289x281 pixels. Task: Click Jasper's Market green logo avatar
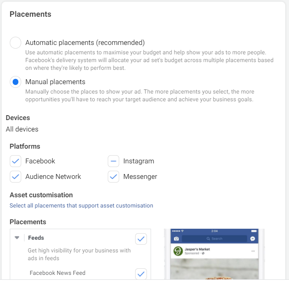[x=178, y=251]
